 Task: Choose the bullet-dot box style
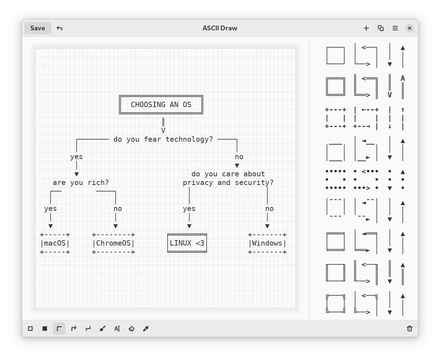click(x=366, y=180)
